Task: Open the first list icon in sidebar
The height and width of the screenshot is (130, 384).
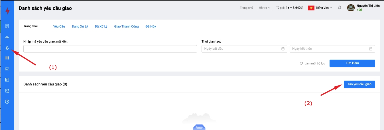Action: coord(7,26)
